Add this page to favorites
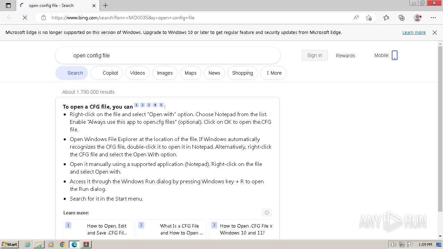This screenshot has width=443, height=249. (x=369, y=18)
